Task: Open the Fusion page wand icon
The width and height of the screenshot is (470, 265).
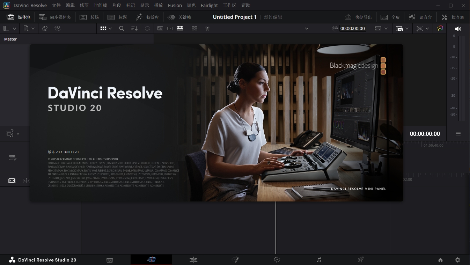Action: 235,260
